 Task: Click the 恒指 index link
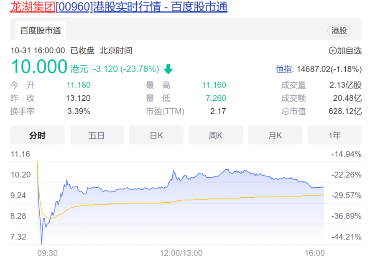click(284, 69)
